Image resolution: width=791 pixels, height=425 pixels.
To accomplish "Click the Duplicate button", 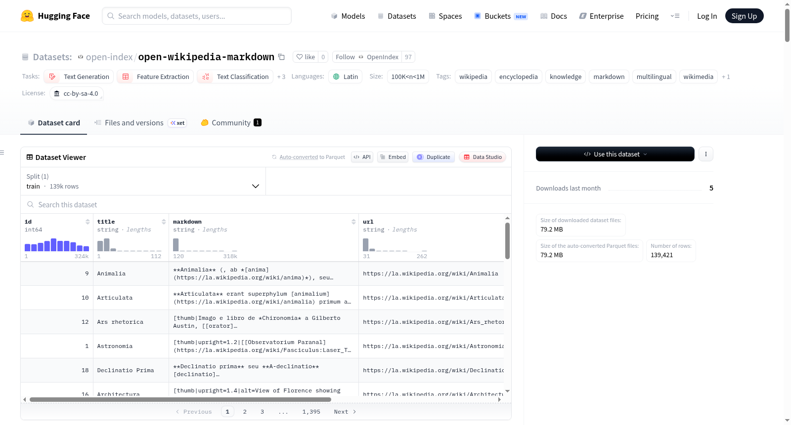I will (433, 157).
